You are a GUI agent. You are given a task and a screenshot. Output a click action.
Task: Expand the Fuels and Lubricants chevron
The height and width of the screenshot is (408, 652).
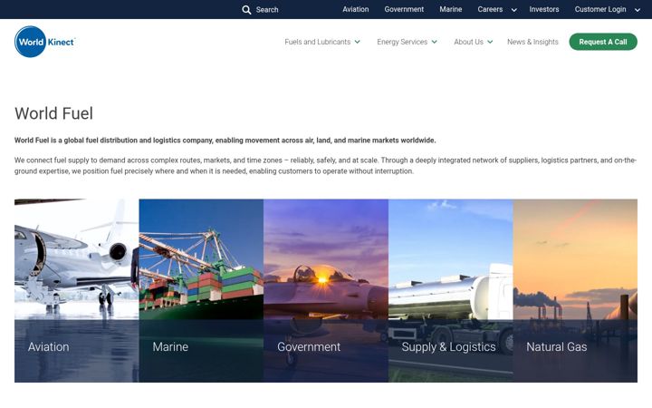357,42
